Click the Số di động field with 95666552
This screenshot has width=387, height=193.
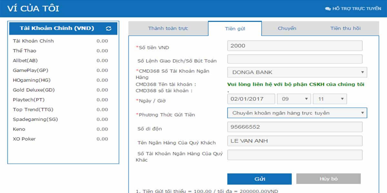[295, 127]
